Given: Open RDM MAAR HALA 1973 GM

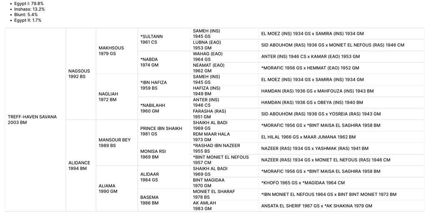Looking at the screenshot, I should 211,137.
